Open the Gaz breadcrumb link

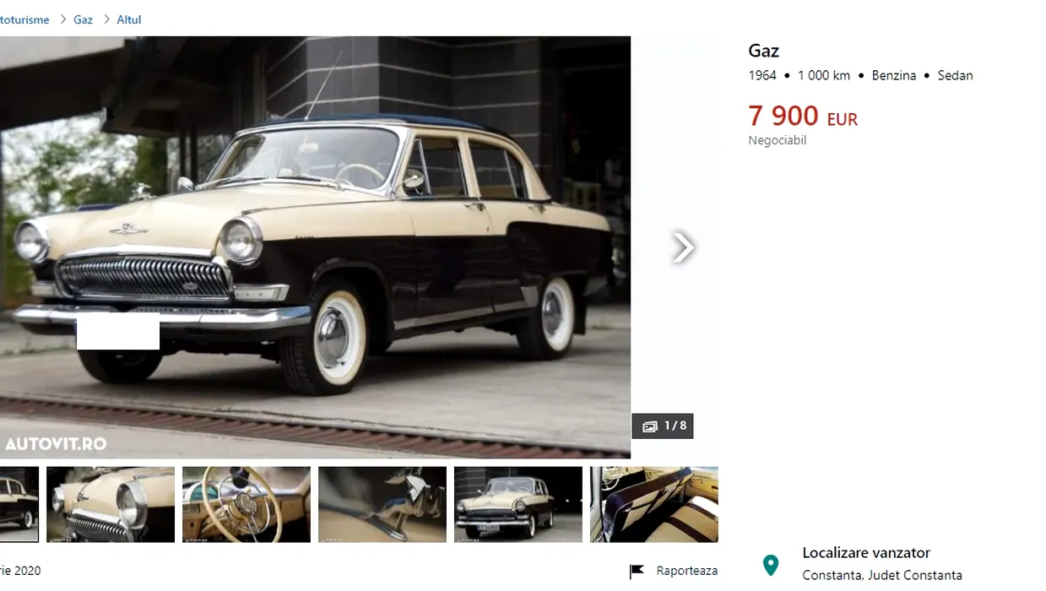point(83,19)
